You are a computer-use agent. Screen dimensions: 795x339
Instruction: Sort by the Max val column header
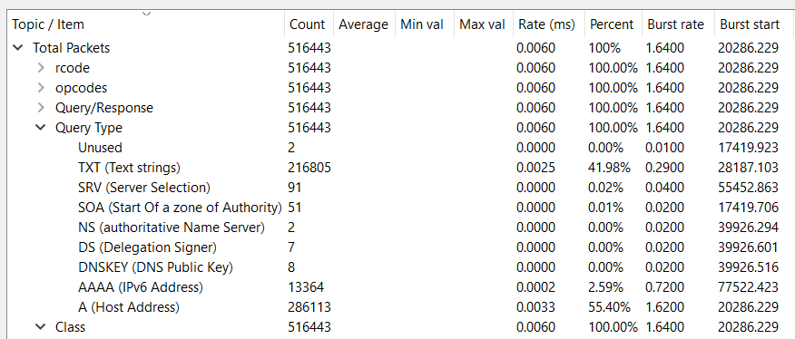[x=482, y=24]
